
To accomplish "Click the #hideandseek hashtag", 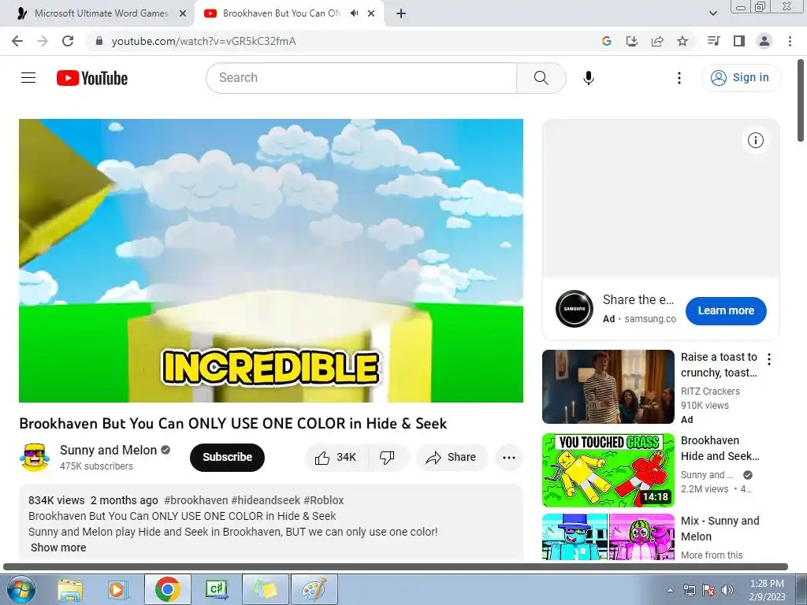I will pyautogui.click(x=266, y=500).
